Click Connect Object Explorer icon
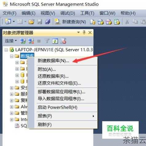This screenshot has width=146, height=146. [x=23, y=41]
